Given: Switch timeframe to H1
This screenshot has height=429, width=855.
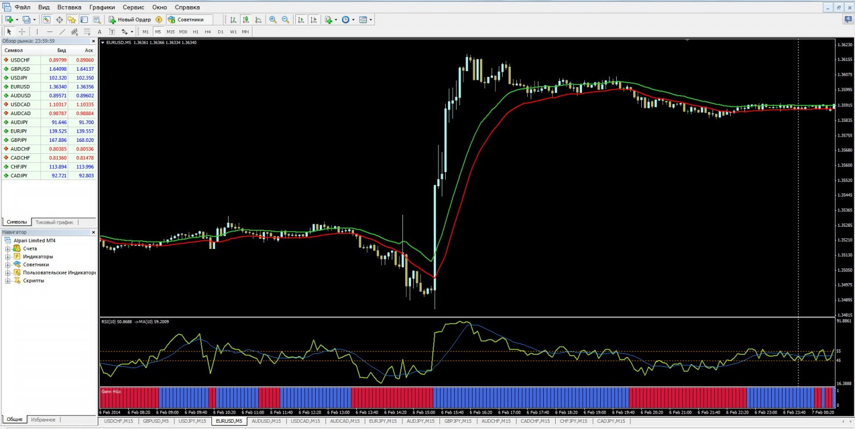Looking at the screenshot, I should click(x=196, y=31).
